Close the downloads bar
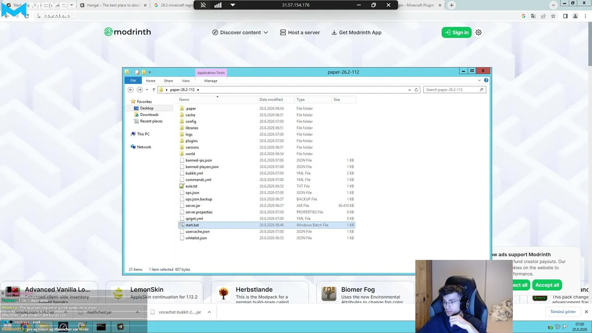This screenshot has width=592, height=333. point(586,312)
